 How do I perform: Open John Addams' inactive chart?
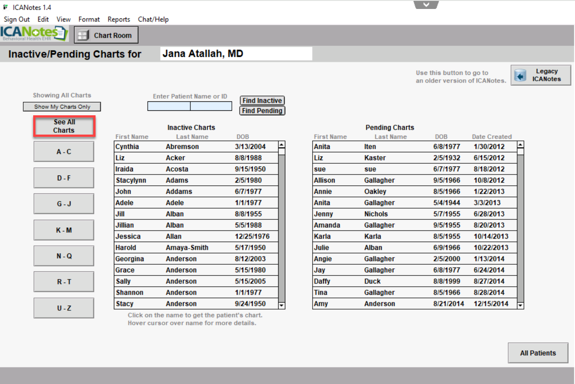point(196,192)
